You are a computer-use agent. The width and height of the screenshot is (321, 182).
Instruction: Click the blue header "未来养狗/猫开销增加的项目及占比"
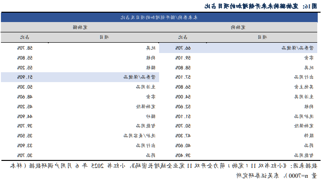pos(159,18)
